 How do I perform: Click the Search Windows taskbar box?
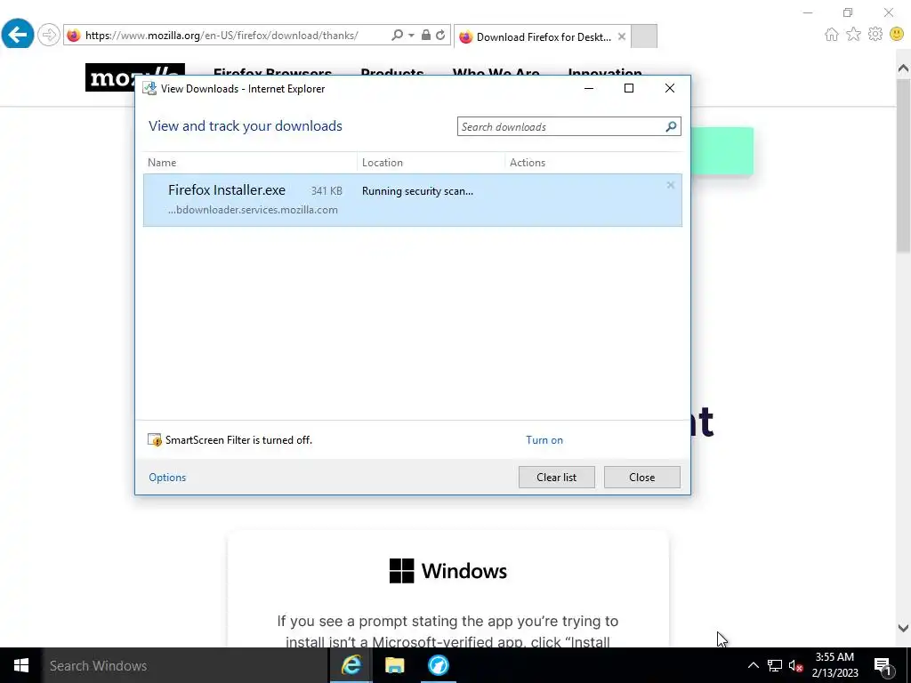pos(185,665)
